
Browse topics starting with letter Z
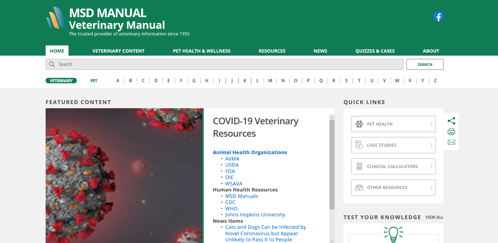point(435,81)
